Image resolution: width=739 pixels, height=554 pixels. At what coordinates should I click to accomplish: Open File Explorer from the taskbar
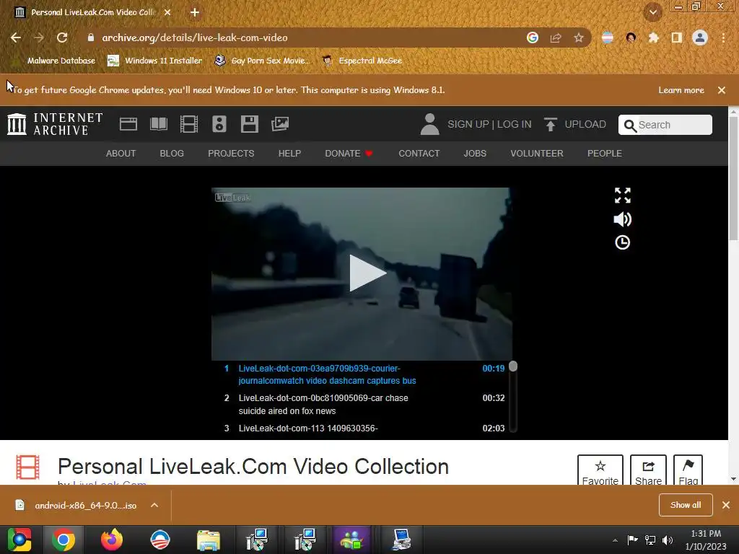[209, 540]
